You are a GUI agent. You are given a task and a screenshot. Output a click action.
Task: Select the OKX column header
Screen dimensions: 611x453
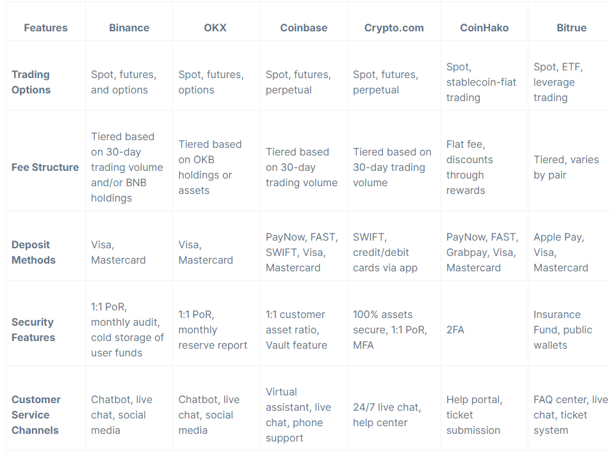pyautogui.click(x=215, y=28)
